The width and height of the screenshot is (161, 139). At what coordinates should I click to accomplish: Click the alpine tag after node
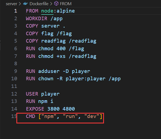(66, 11)
